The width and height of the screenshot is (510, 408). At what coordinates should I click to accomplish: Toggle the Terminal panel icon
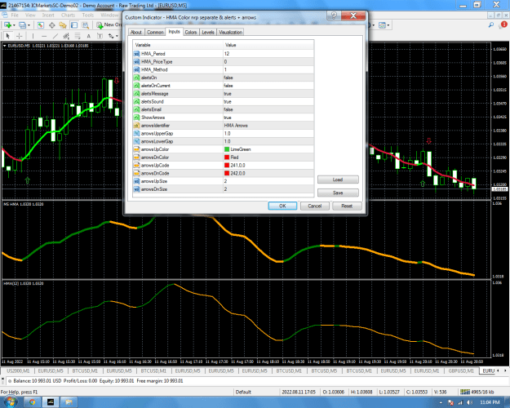point(74,25)
